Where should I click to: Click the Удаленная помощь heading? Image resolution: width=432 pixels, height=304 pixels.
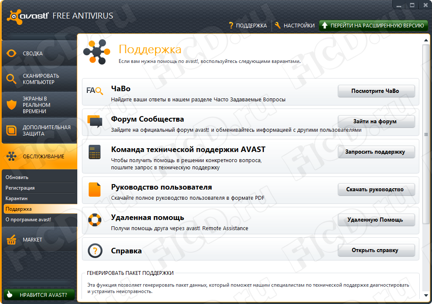(147, 217)
